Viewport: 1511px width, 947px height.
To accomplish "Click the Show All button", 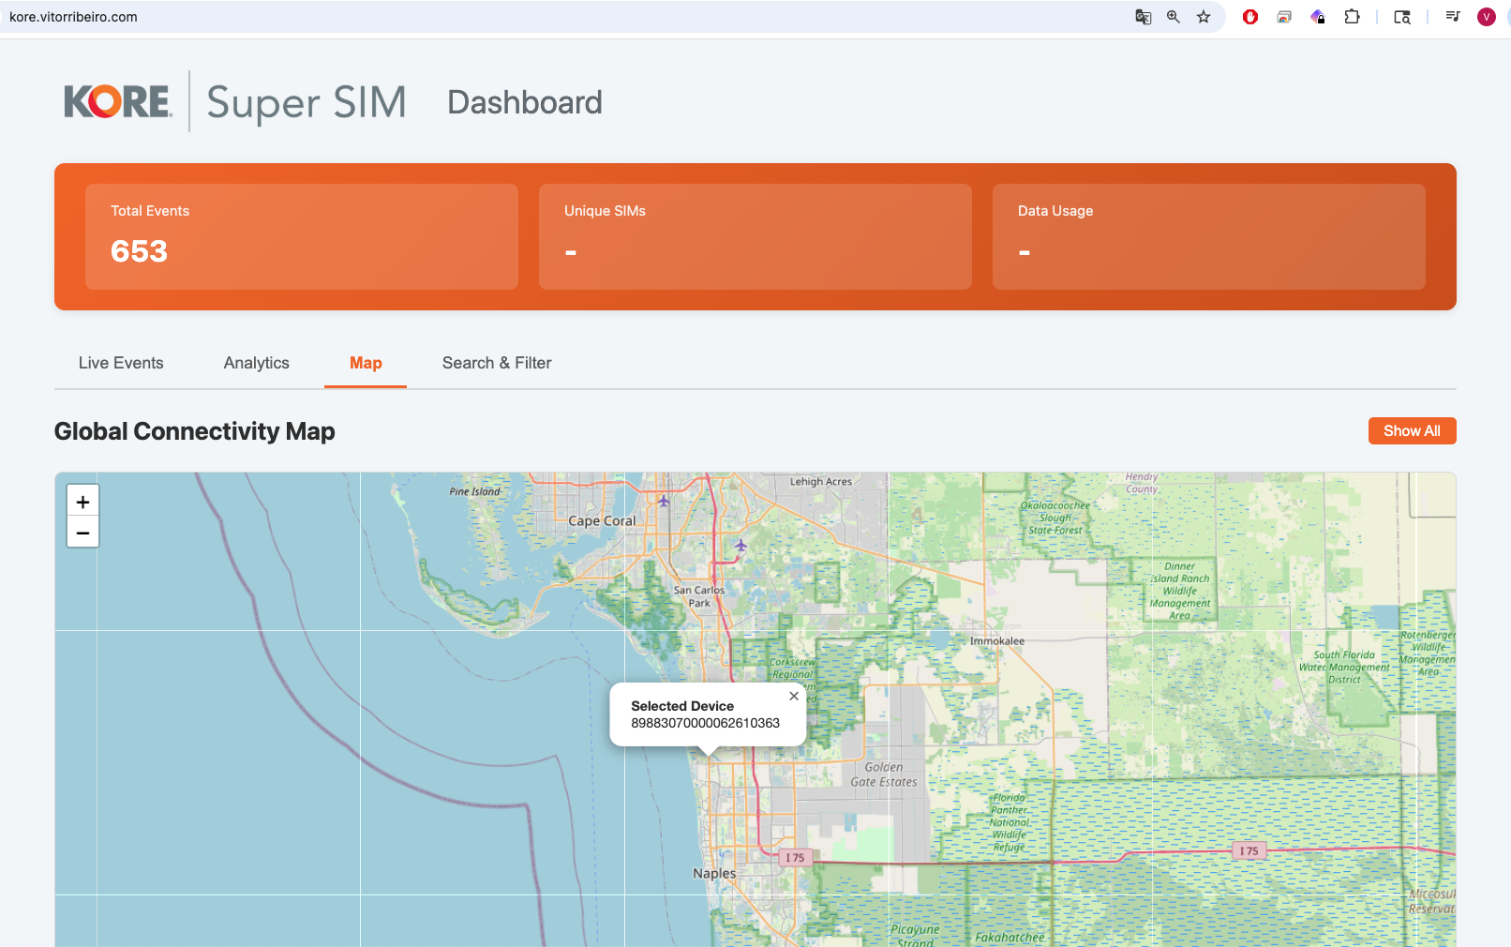I will pos(1412,430).
